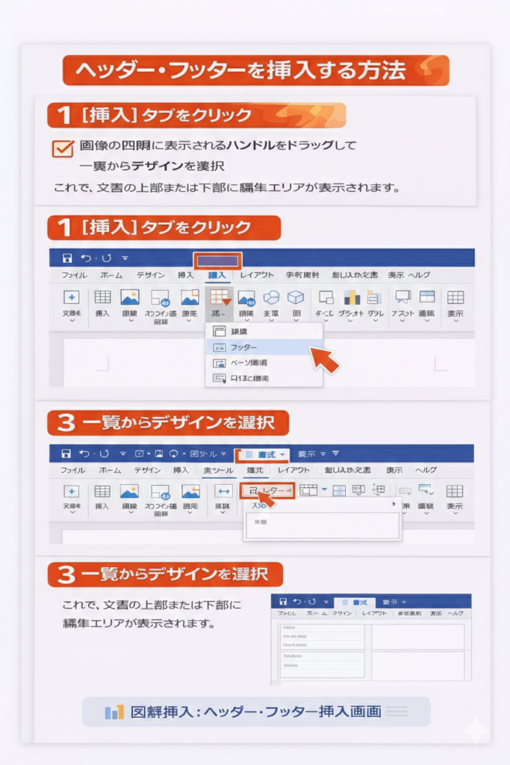This screenshot has width=510, height=765.
Task: Click ホーム in the bottom small Word window
Action: click(317, 614)
